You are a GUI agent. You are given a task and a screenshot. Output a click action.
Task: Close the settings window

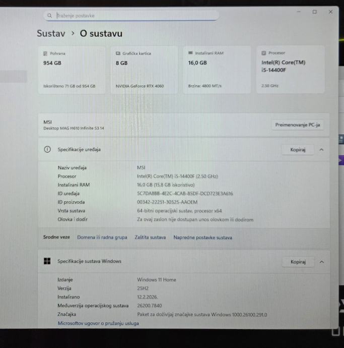(330, 12)
